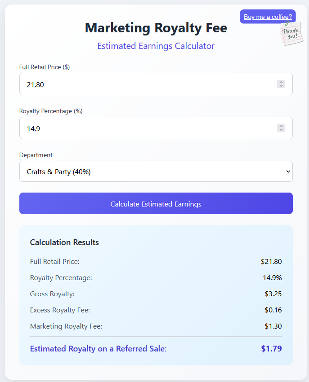309x382 pixels.
Task: Increase Full Retail Price with up stepper arrow
Action: (x=281, y=82)
